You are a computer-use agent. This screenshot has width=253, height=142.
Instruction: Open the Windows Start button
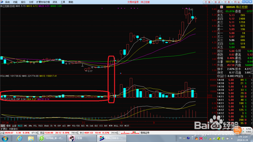[5, 138]
